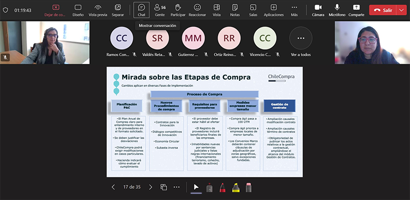Select Ortiz Reino... RR avatar

[229, 38]
